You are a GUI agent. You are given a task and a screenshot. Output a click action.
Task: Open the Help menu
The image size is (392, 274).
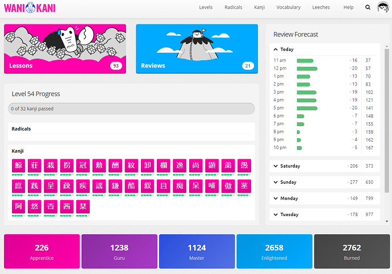pyautogui.click(x=348, y=7)
